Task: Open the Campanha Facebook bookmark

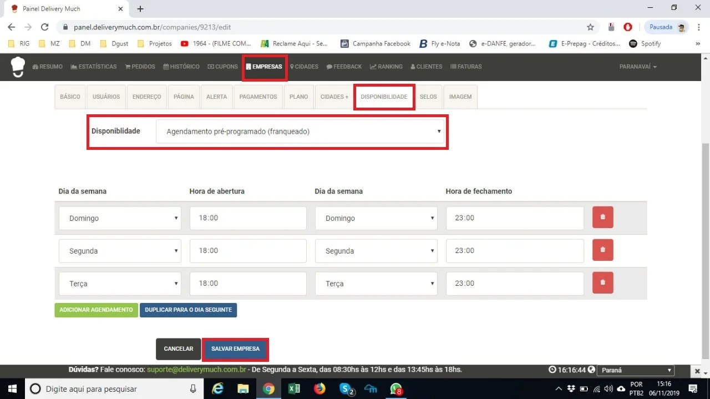Action: coord(376,43)
